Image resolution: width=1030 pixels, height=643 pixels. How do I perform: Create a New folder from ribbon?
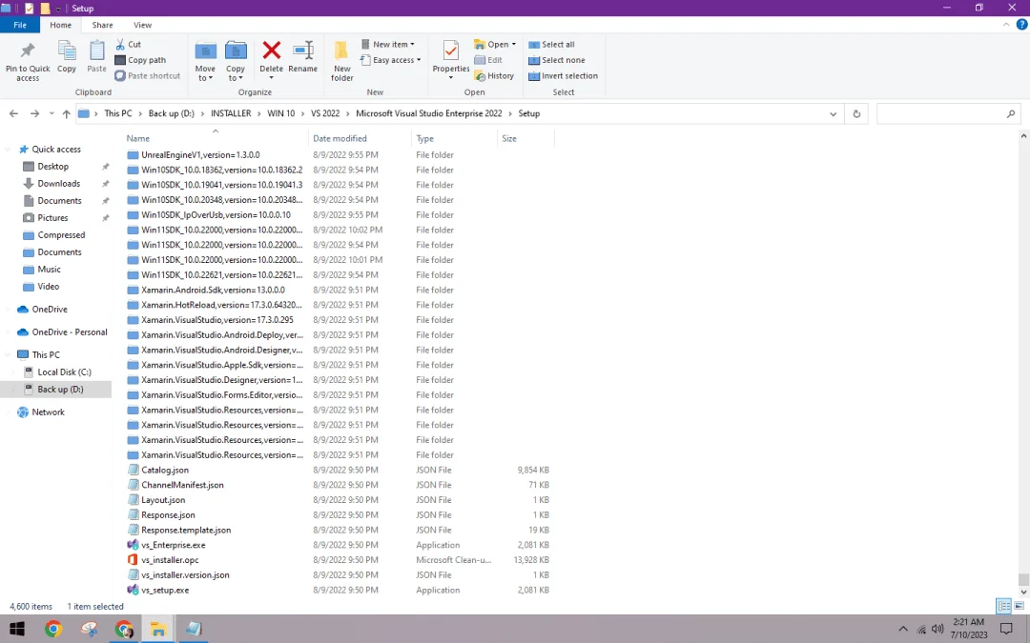click(341, 60)
